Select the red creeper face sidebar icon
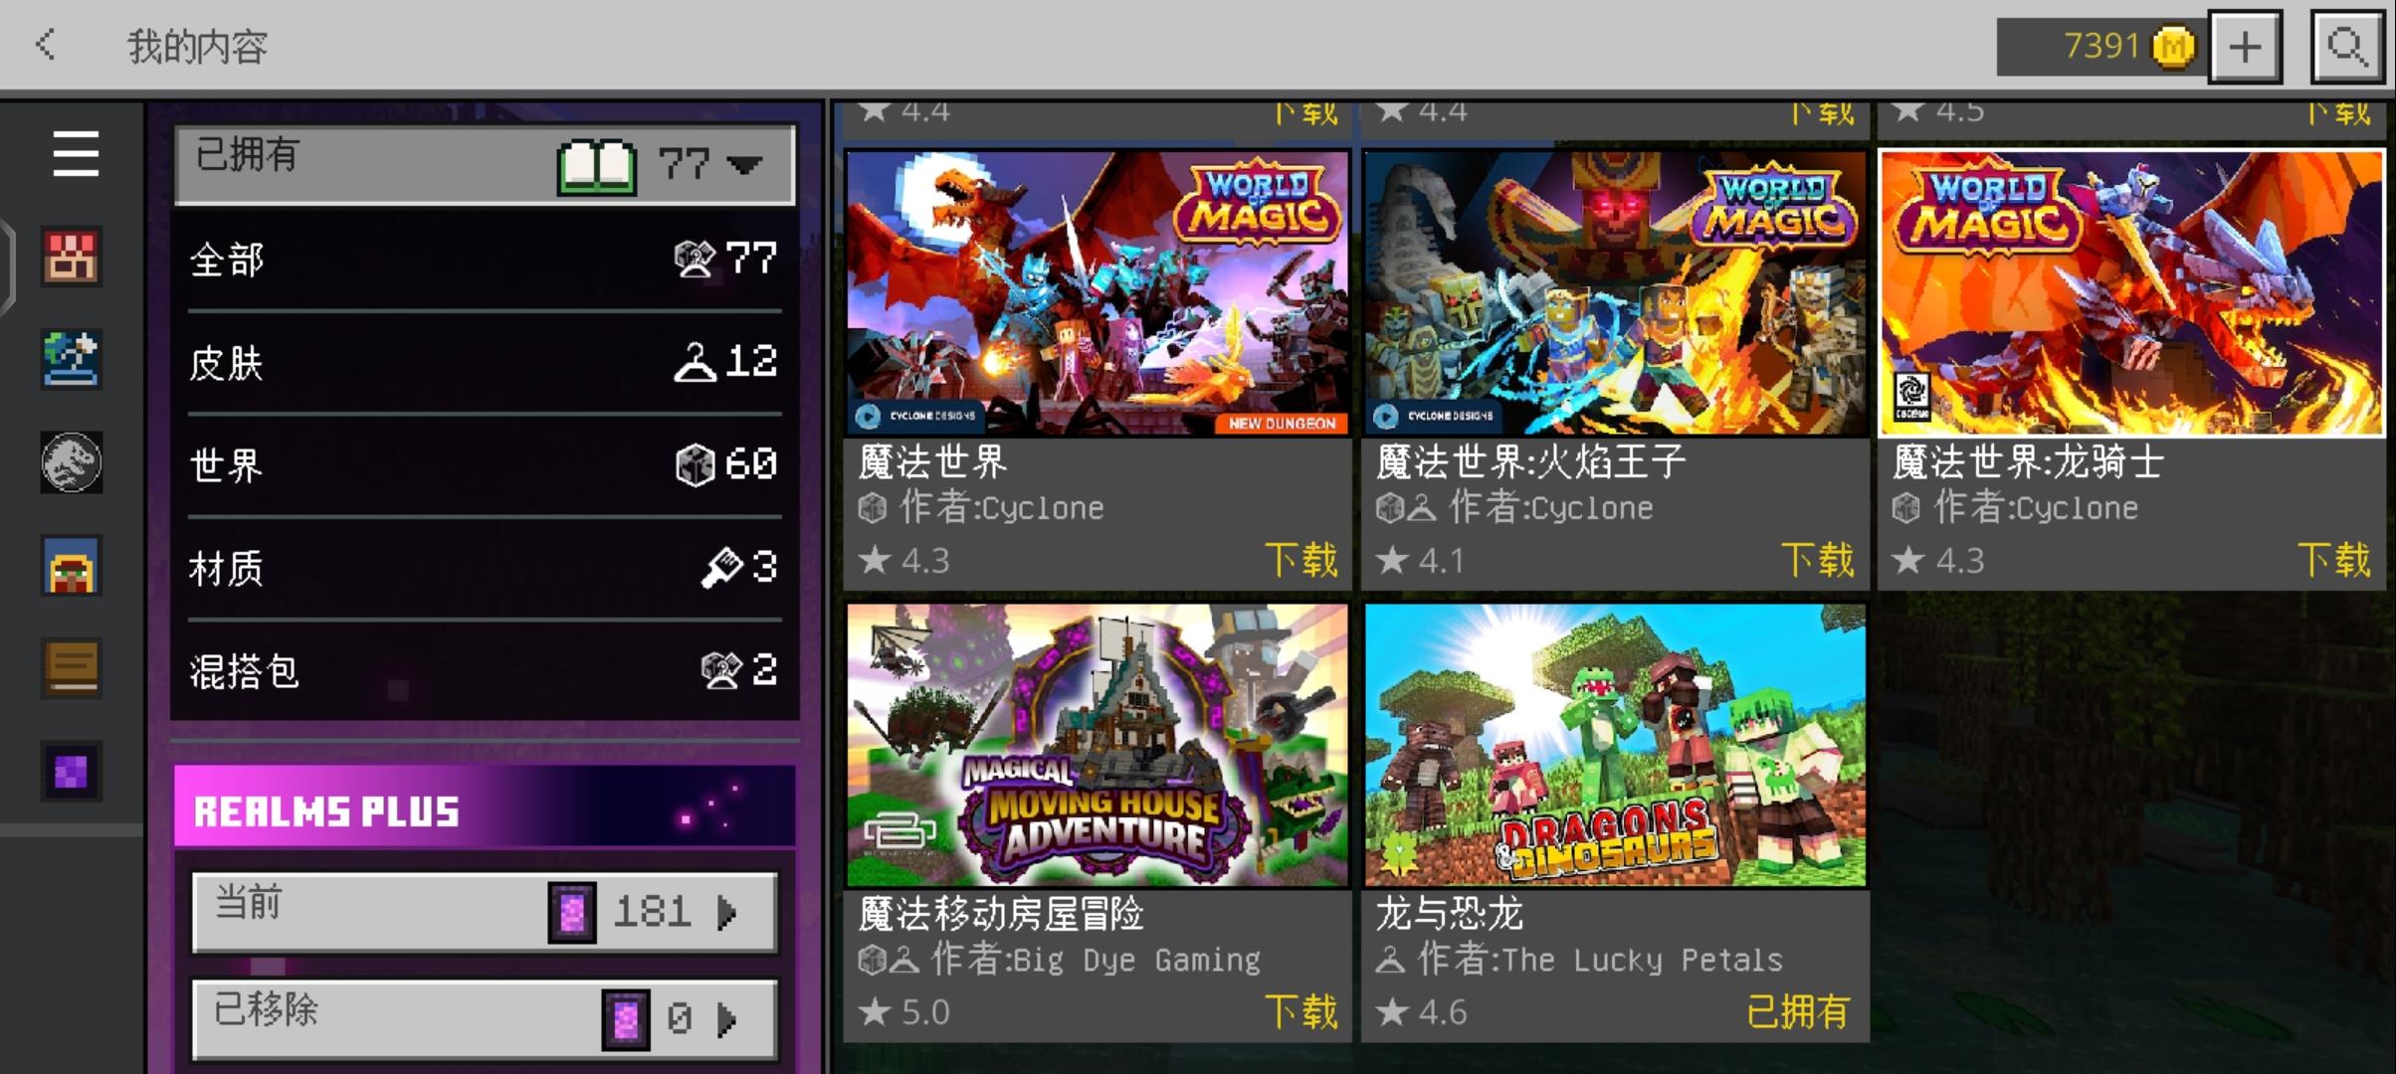This screenshot has width=2396, height=1074. [71, 257]
